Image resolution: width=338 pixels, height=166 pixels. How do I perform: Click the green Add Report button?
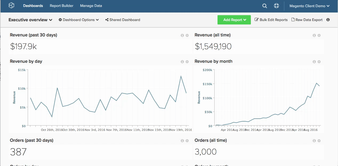[234, 20]
